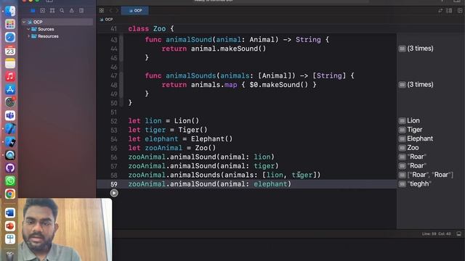Open the Report navigator icon

point(81,10)
